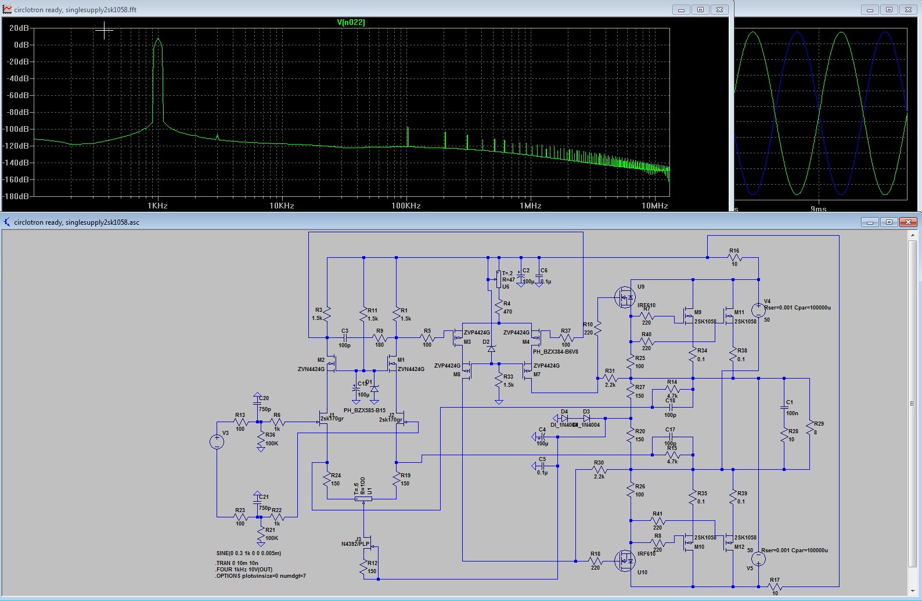Screen dimensions: 922x601
Task: Select the V5 supply voltage source symbol
Action: coord(758,559)
